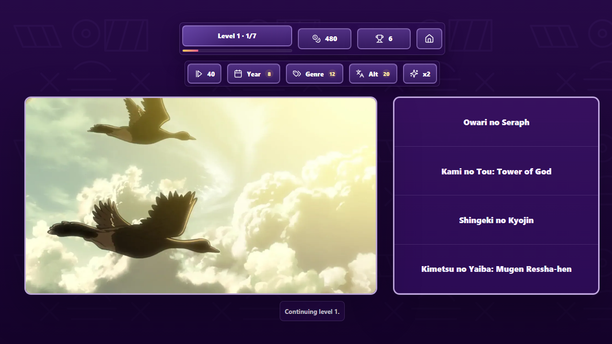612x344 pixels.
Task: Reveal the Genre hint
Action: click(315, 74)
